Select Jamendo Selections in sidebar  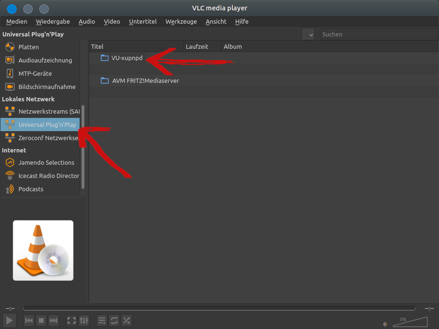46,162
